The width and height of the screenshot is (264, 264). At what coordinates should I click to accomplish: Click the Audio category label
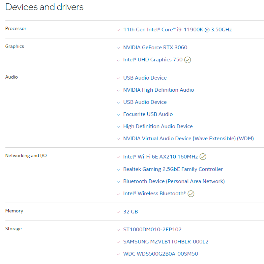(x=11, y=77)
